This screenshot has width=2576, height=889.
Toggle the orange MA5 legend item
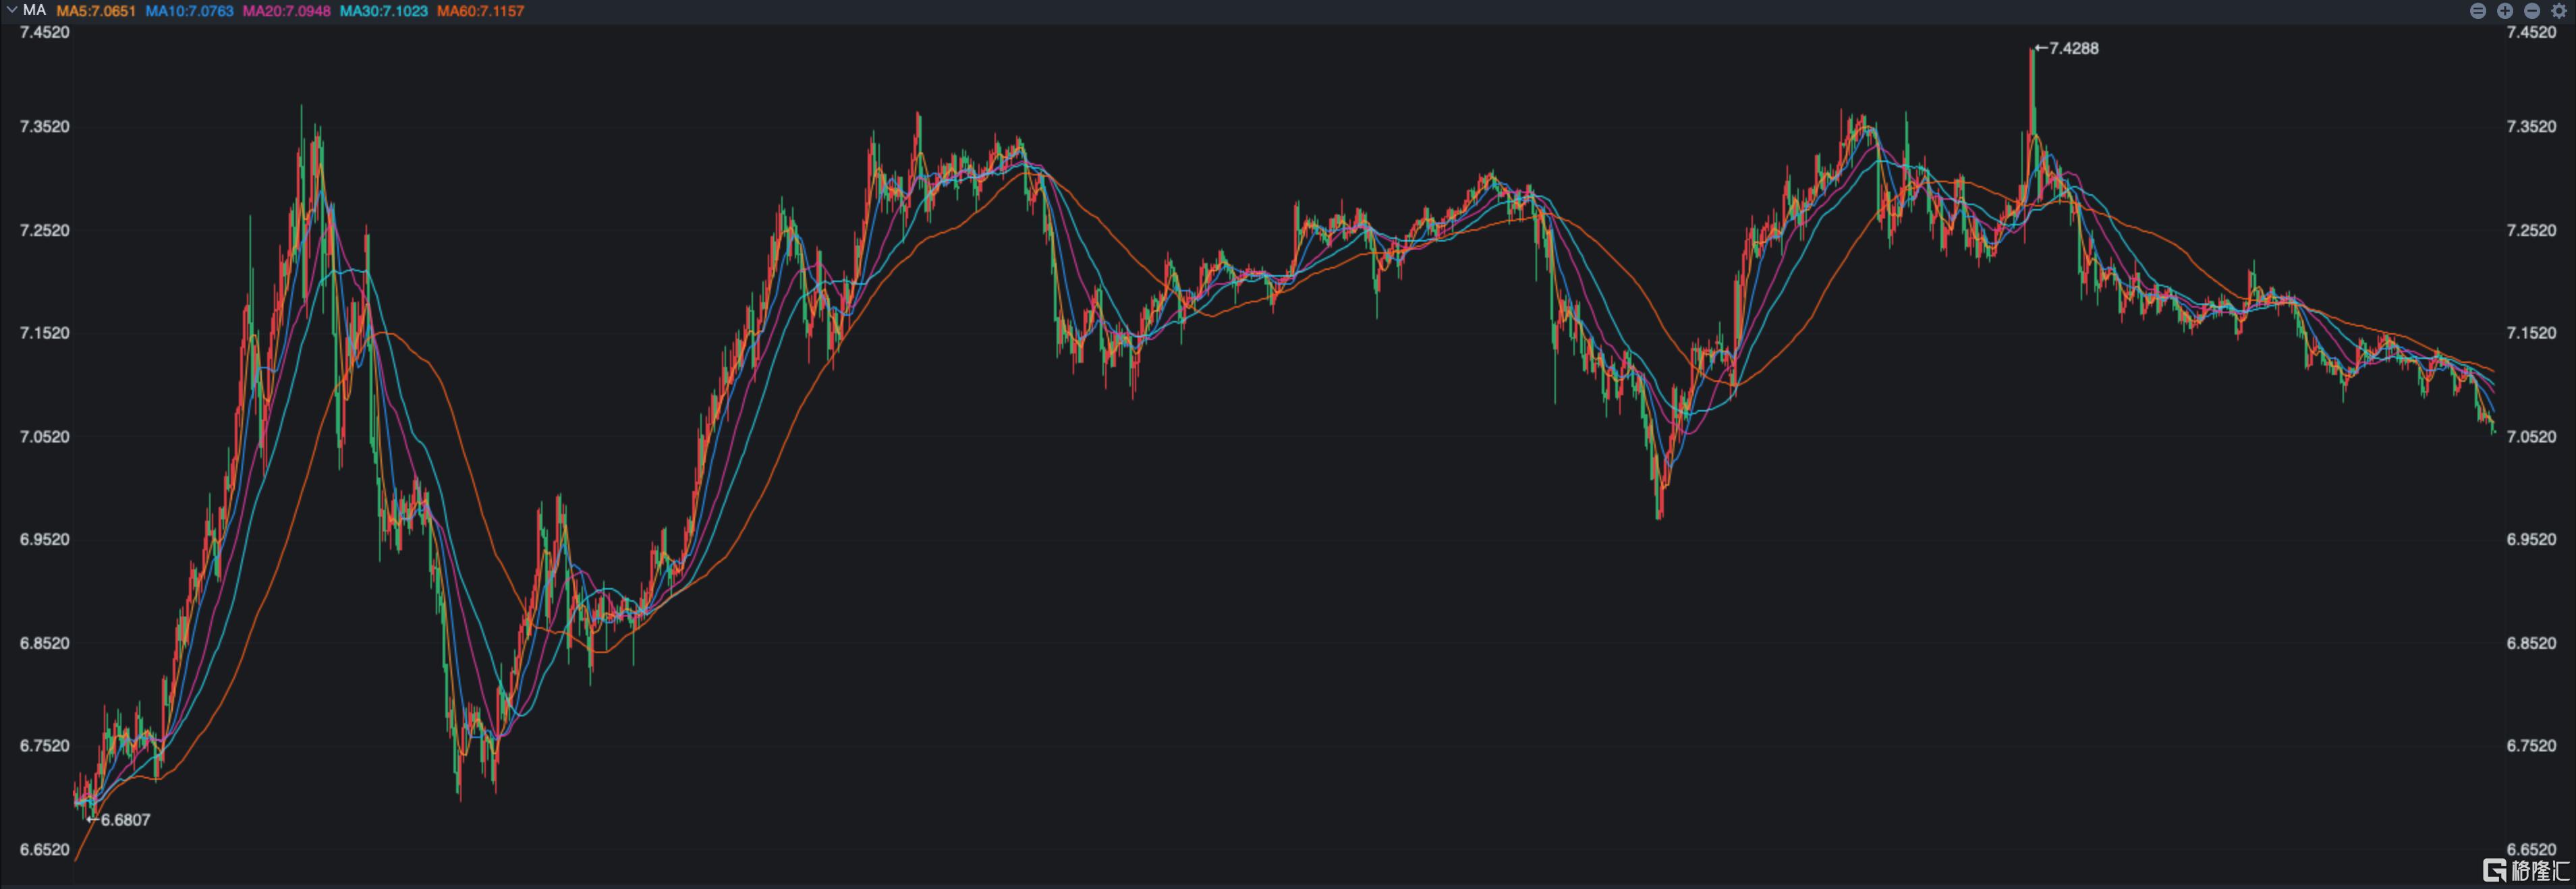pos(96,11)
